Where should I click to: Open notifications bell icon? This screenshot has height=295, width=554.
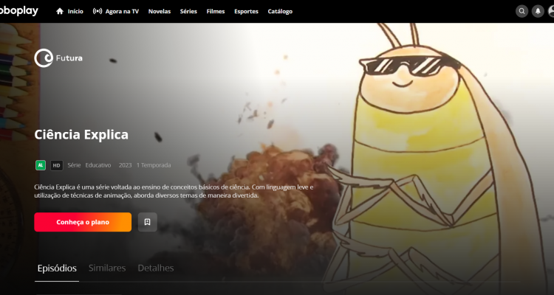click(x=538, y=11)
